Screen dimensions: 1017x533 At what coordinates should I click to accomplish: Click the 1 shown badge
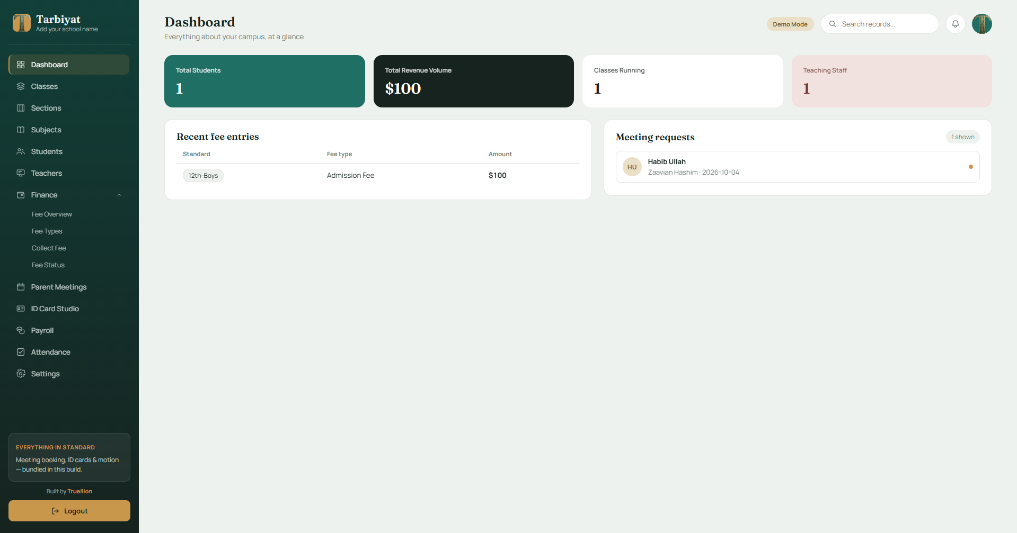(x=962, y=137)
